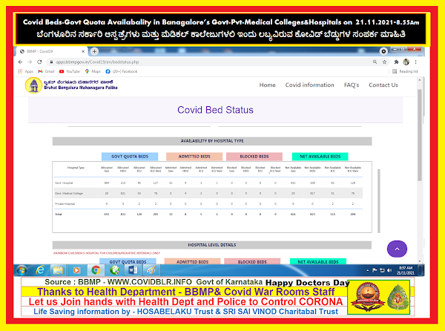Click the table's inner vertical scrollbar
The height and width of the screenshot is (331, 445).
pos(378,201)
